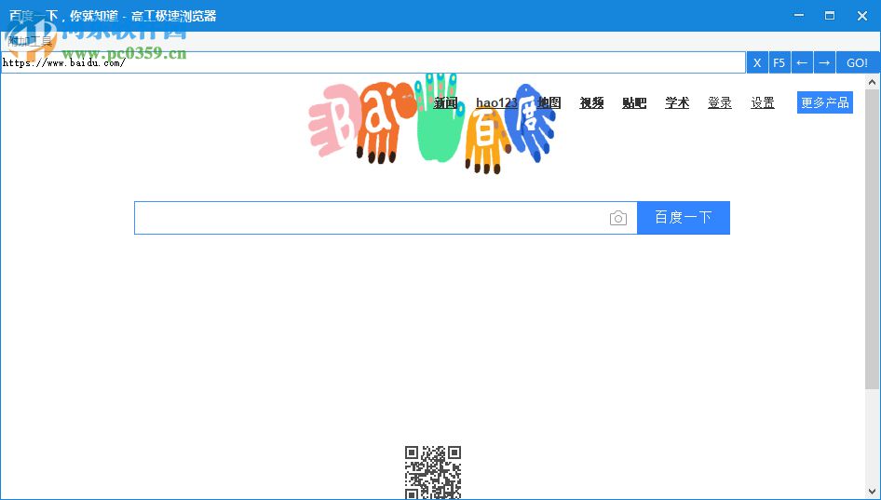This screenshot has height=500, width=881.
Task: Open the hao123 link
Action: pyautogui.click(x=496, y=102)
